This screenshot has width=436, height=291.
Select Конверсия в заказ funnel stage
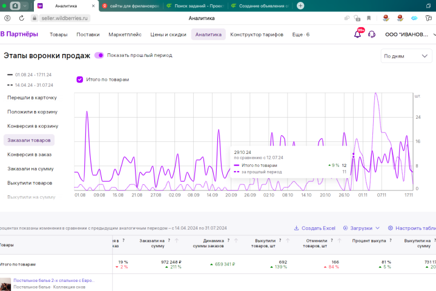30,155
